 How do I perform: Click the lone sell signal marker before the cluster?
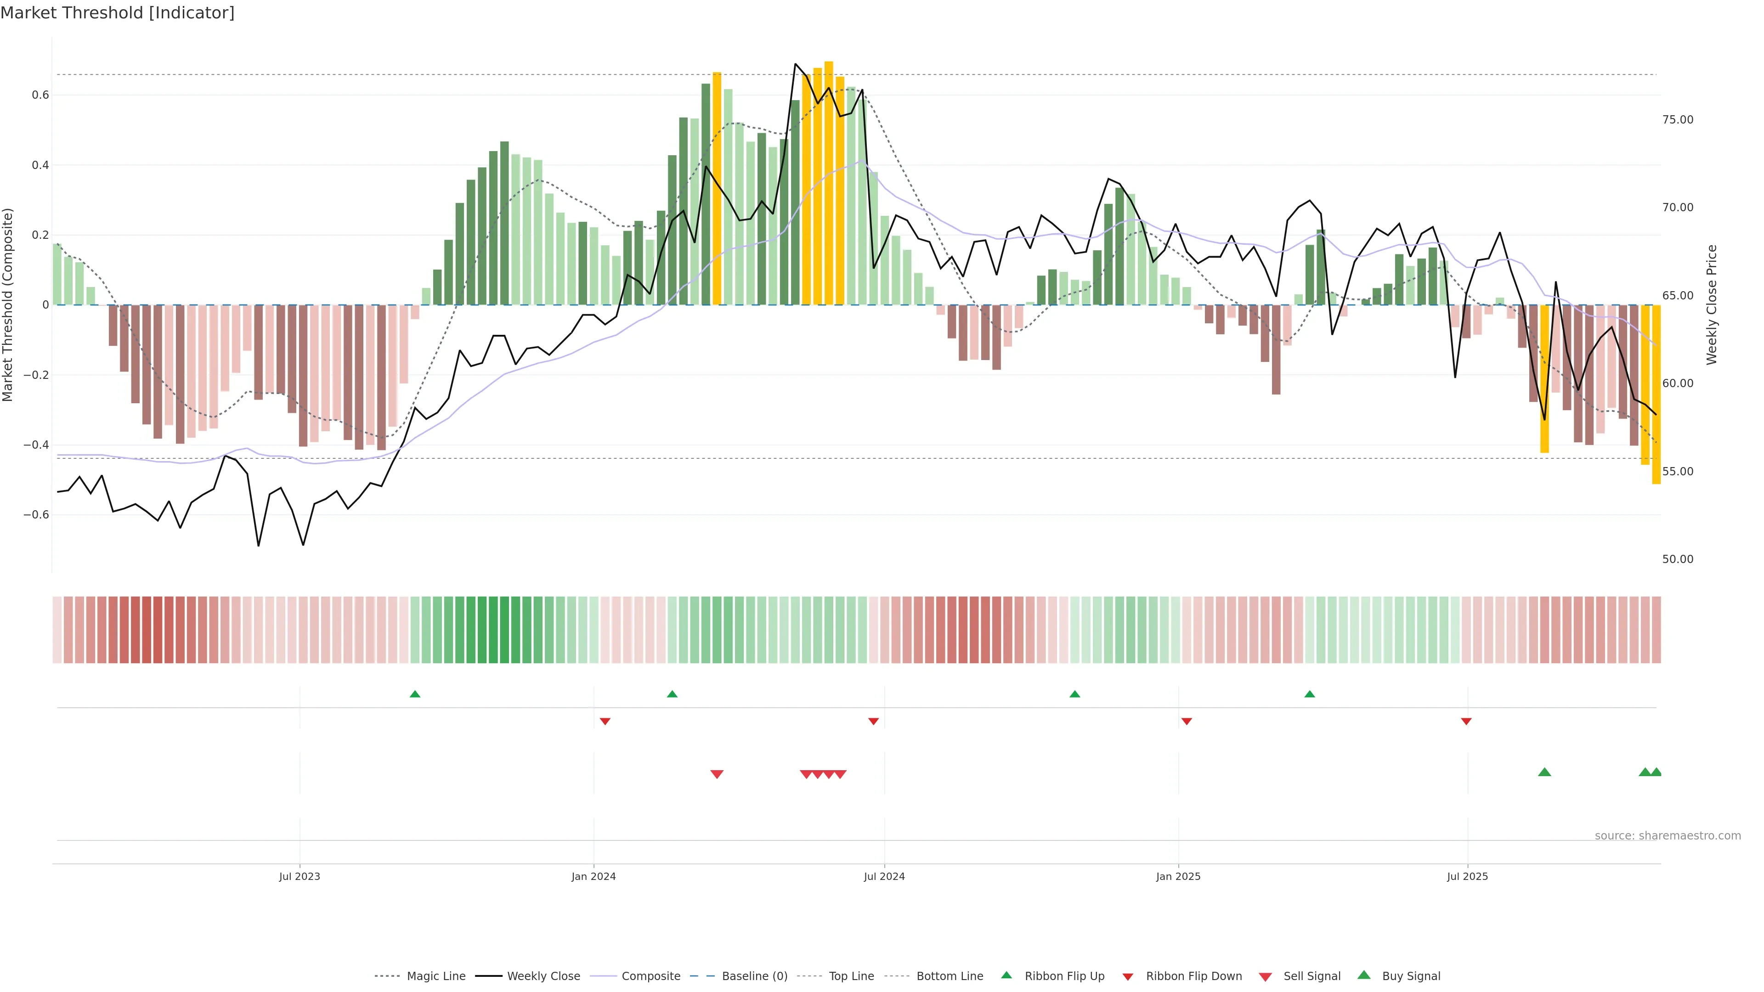717,774
